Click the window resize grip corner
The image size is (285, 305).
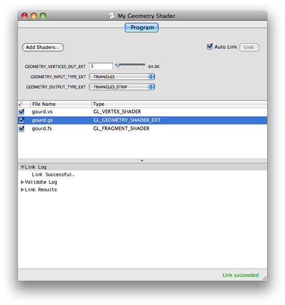[264, 278]
